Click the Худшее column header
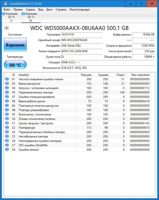The width and height of the screenshot is (159, 200). point(101,75)
